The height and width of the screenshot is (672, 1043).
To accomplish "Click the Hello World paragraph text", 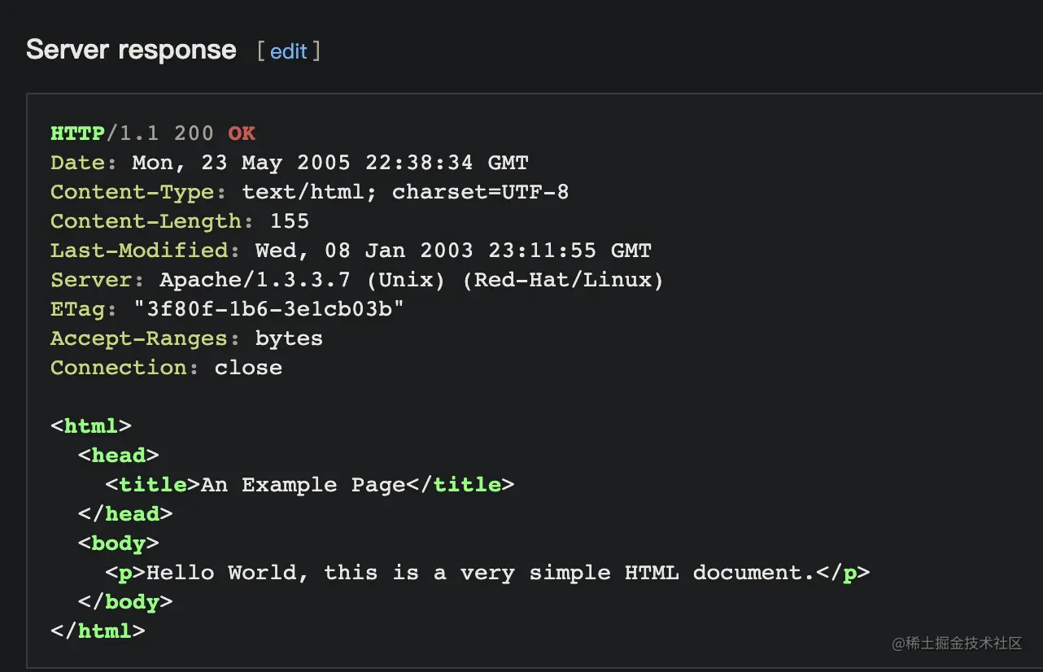I will (x=481, y=573).
